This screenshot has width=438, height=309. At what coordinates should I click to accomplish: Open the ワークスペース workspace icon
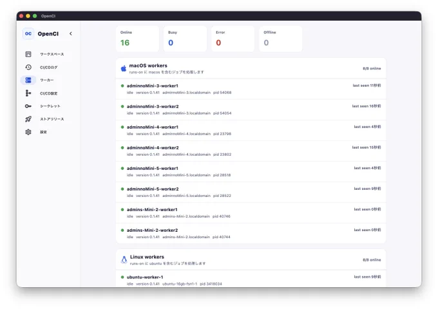click(28, 54)
